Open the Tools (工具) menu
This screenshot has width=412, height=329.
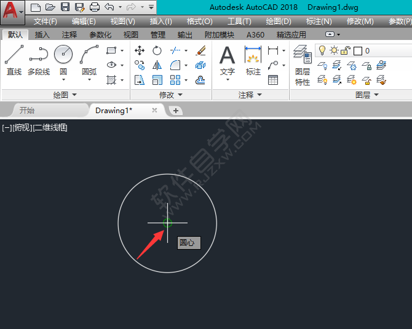point(239,22)
